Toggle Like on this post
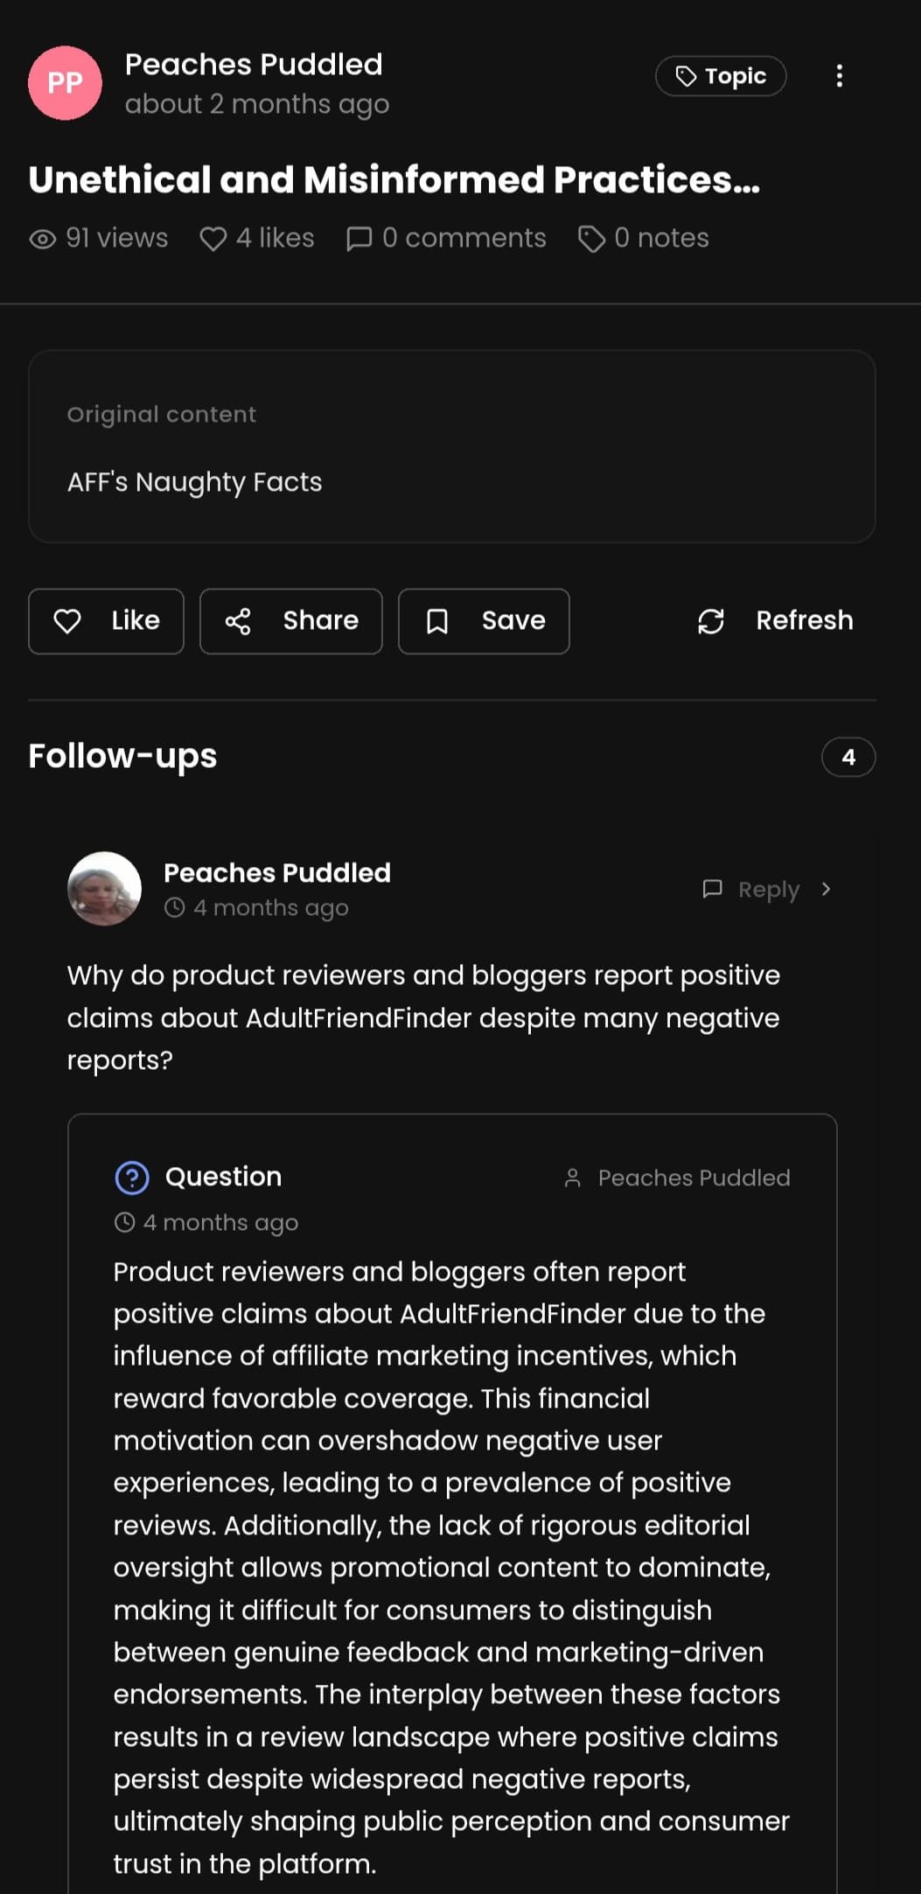Image resolution: width=921 pixels, height=1894 pixels. click(x=106, y=621)
